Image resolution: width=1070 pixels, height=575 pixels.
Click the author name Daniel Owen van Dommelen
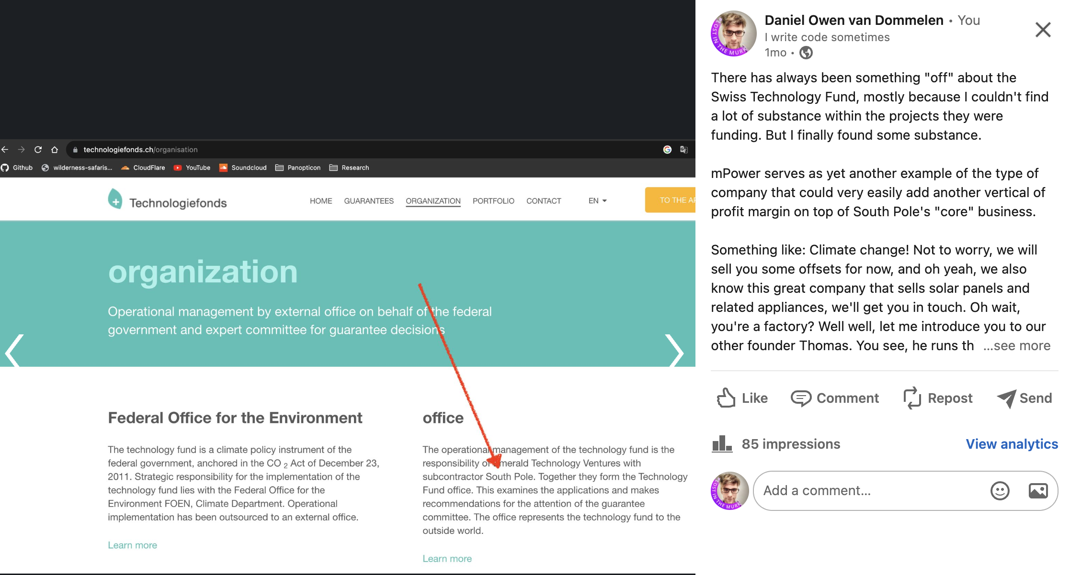click(854, 20)
